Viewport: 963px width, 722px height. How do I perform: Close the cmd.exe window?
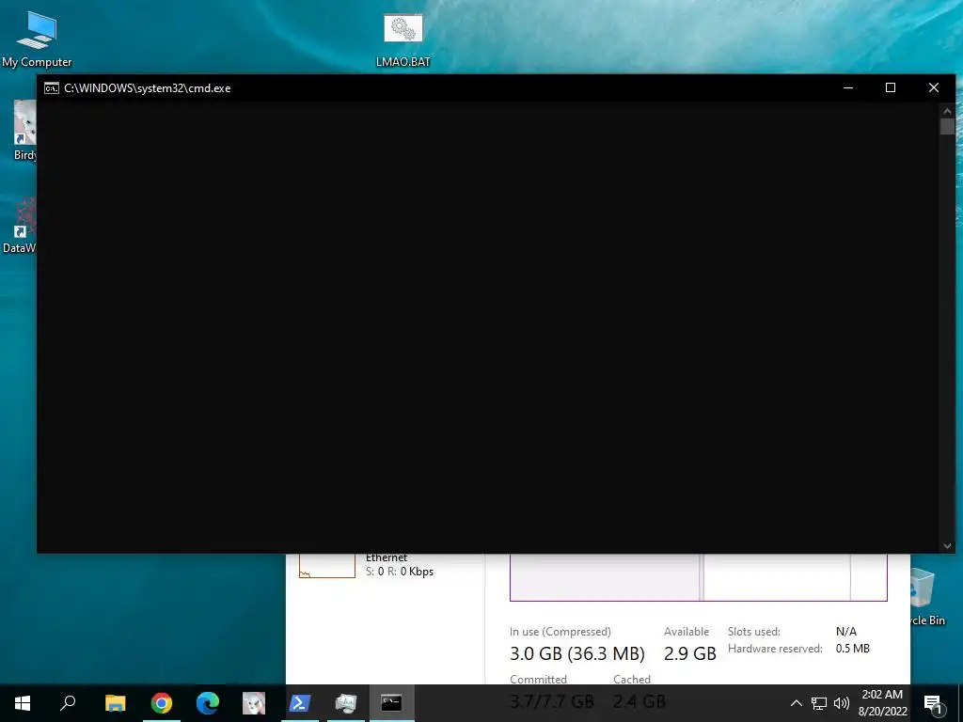[934, 87]
